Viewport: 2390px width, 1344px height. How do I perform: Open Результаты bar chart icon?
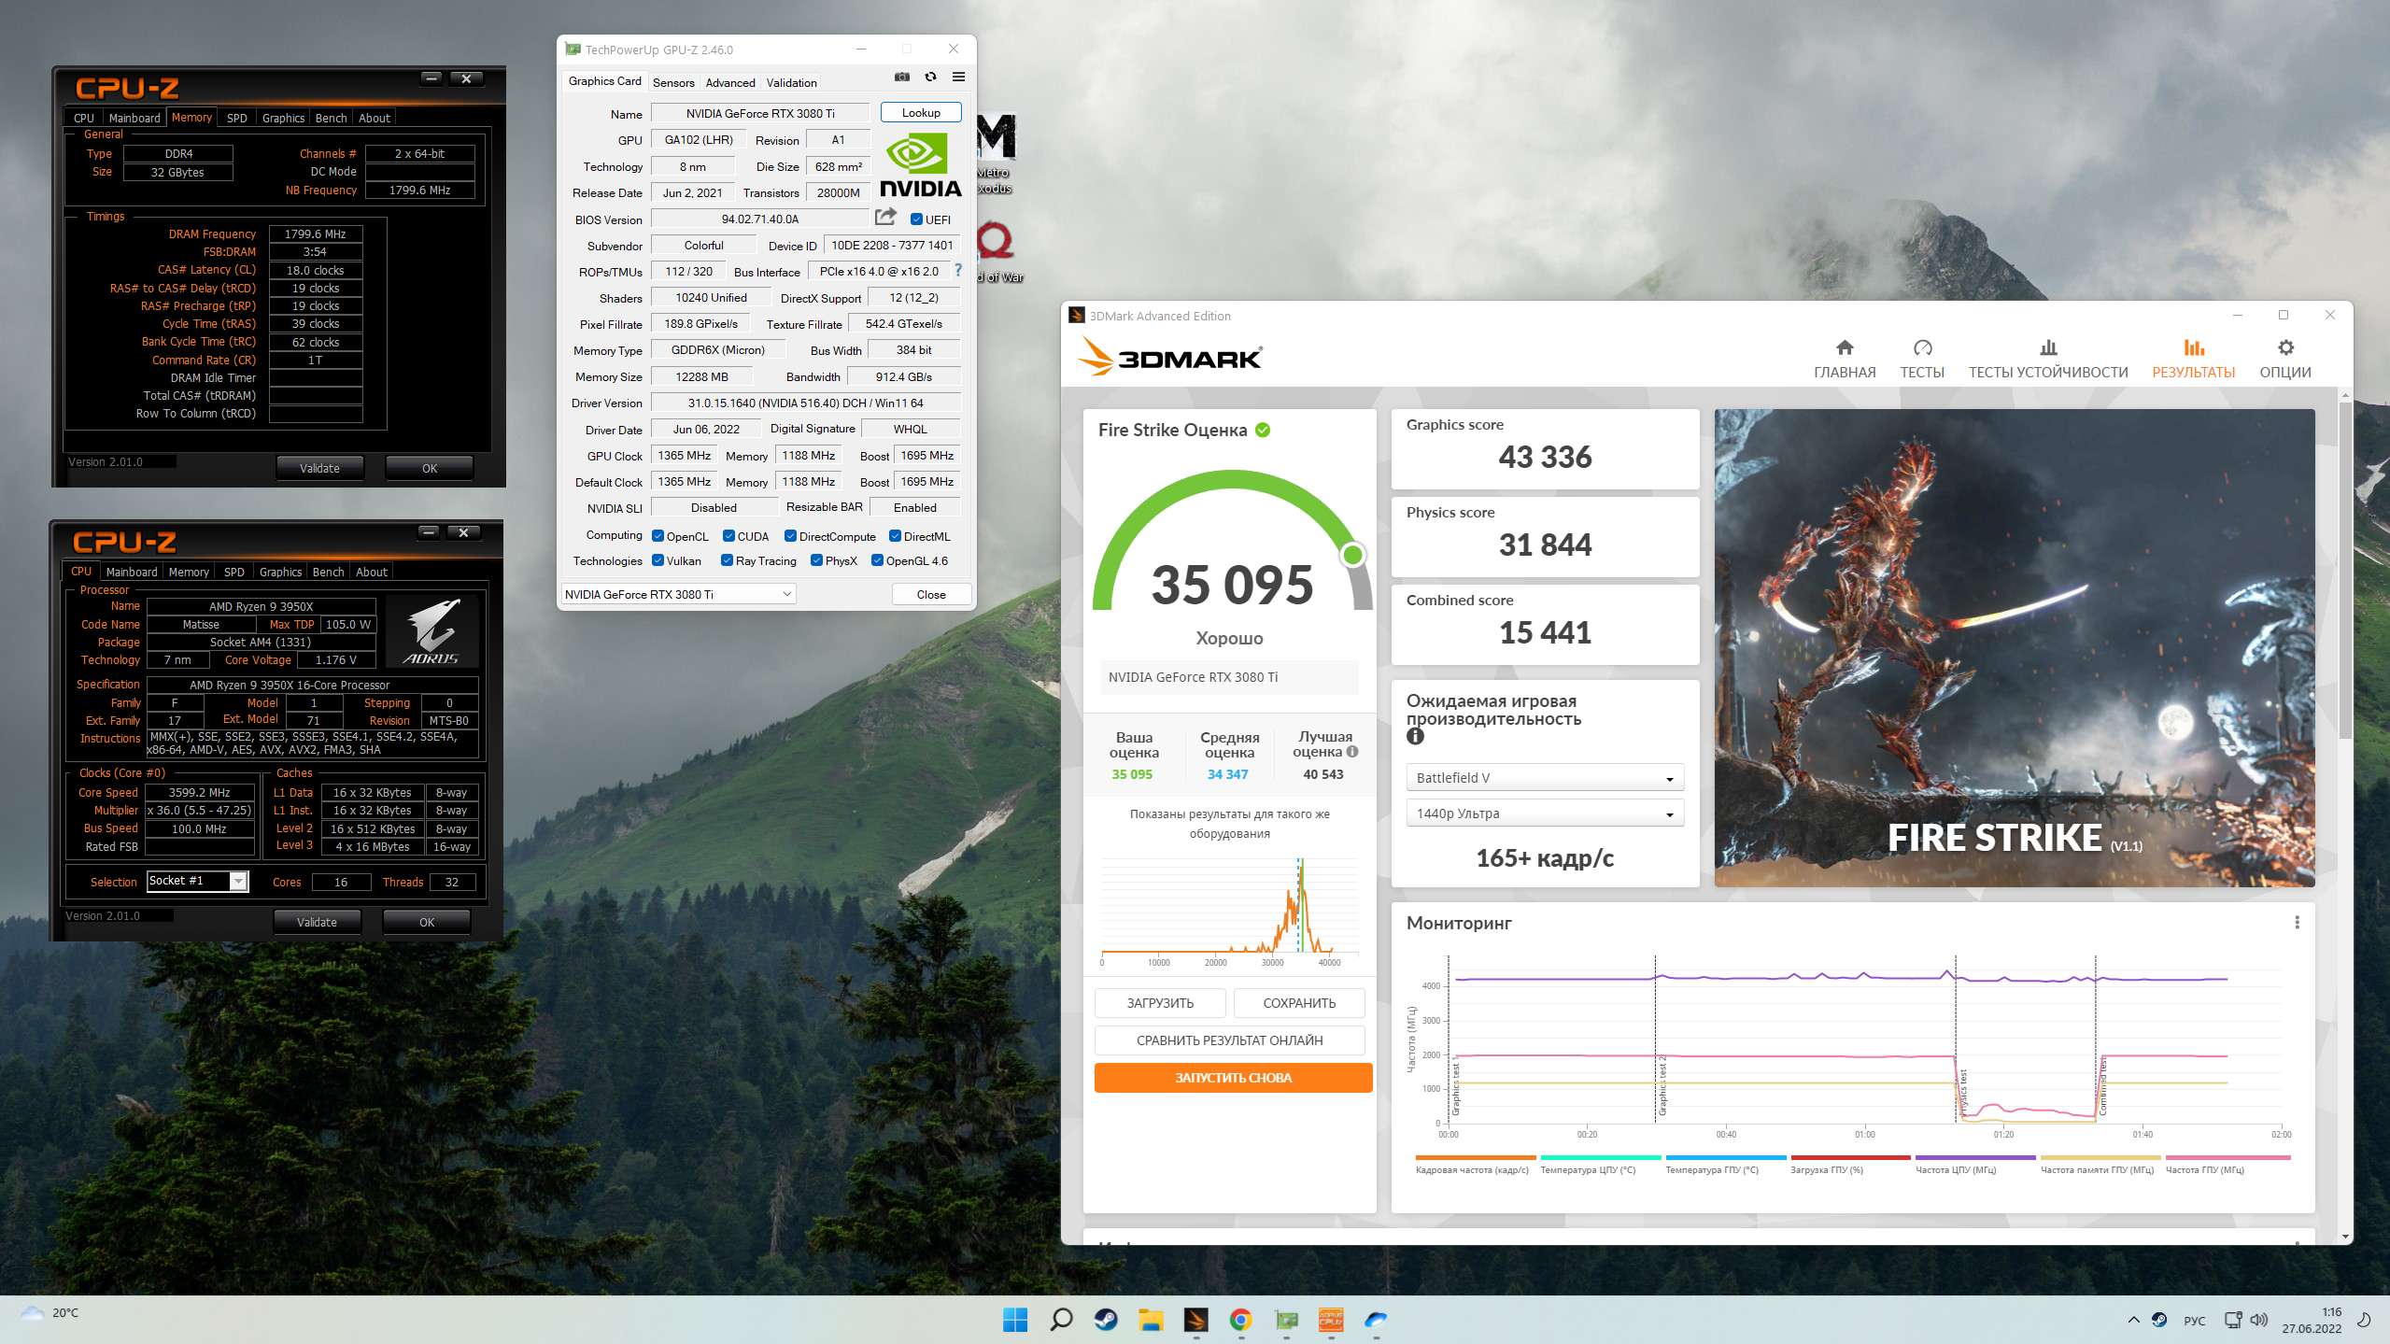[x=2193, y=348]
